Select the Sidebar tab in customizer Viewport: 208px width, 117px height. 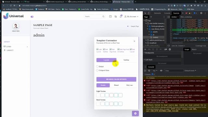(x=126, y=60)
